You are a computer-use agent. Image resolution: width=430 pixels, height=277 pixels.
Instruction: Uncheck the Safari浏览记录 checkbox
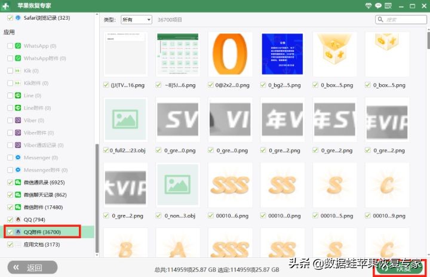(10, 18)
